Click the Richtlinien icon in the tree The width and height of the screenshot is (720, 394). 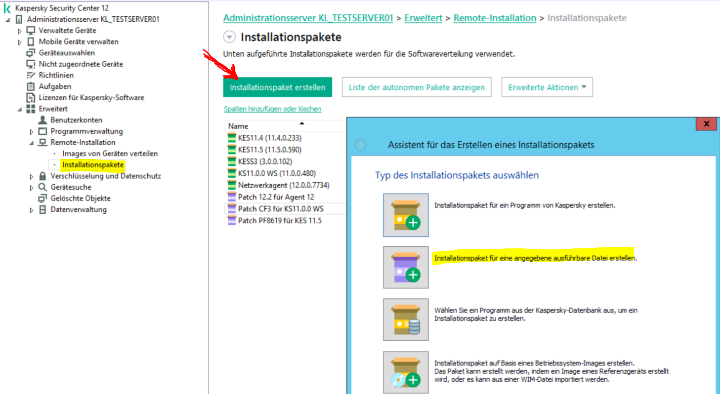tap(31, 76)
